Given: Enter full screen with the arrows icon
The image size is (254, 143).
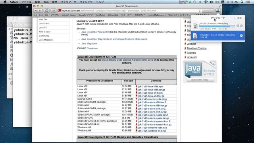Looking at the screenshot, I should [219, 6].
